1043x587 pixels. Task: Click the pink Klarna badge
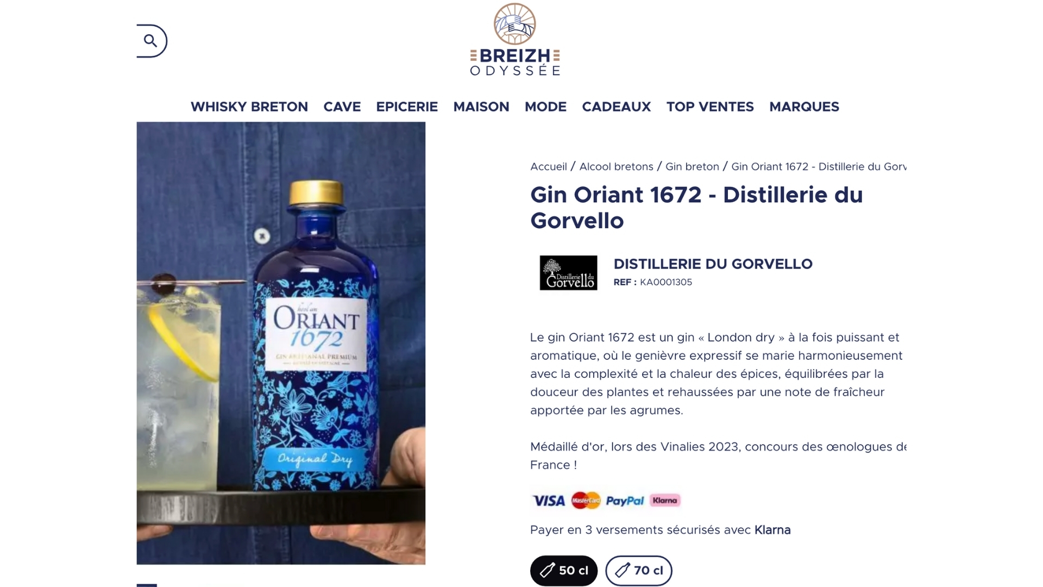click(x=665, y=501)
